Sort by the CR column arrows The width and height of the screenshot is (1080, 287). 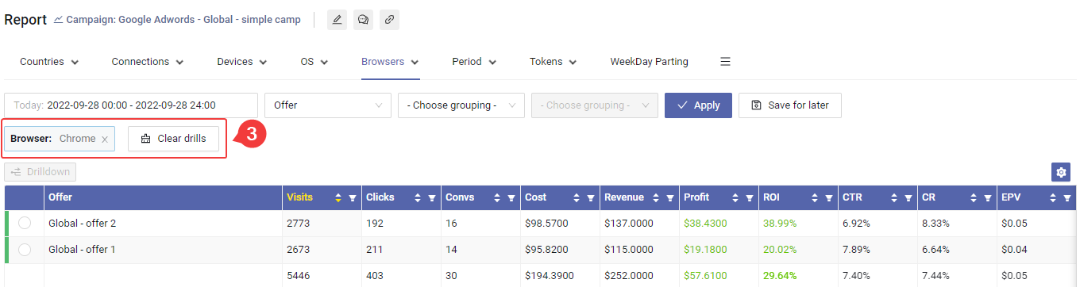[974, 197]
